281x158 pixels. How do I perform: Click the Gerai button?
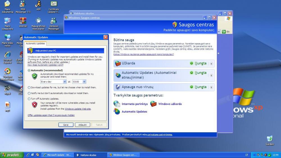click(x=66, y=125)
